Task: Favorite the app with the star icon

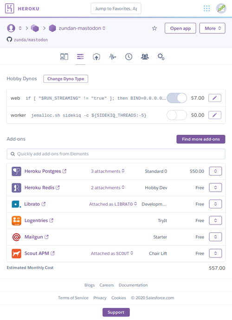Action: tap(155, 28)
